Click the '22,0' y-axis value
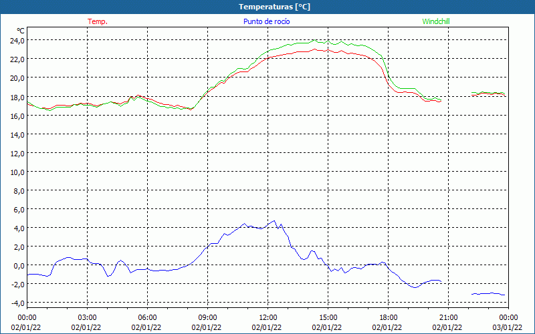This screenshot has height=334, width=535. (x=17, y=59)
